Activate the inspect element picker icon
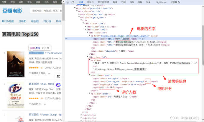This screenshot has width=204, height=122. click(x=68, y=2)
